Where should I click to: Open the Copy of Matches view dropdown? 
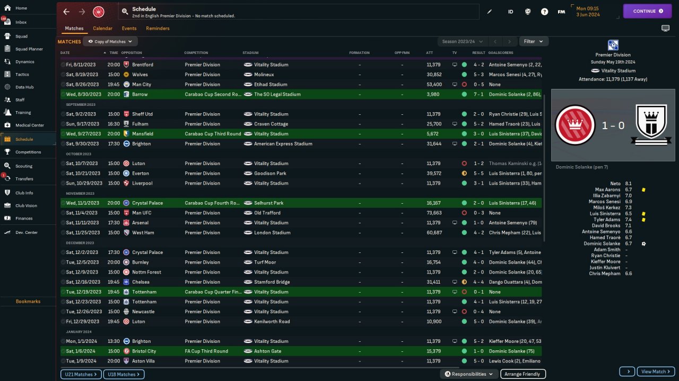110,41
